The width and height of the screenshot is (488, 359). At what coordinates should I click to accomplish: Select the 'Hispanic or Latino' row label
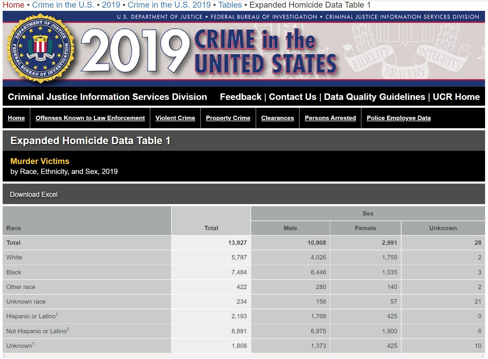[x=32, y=316]
